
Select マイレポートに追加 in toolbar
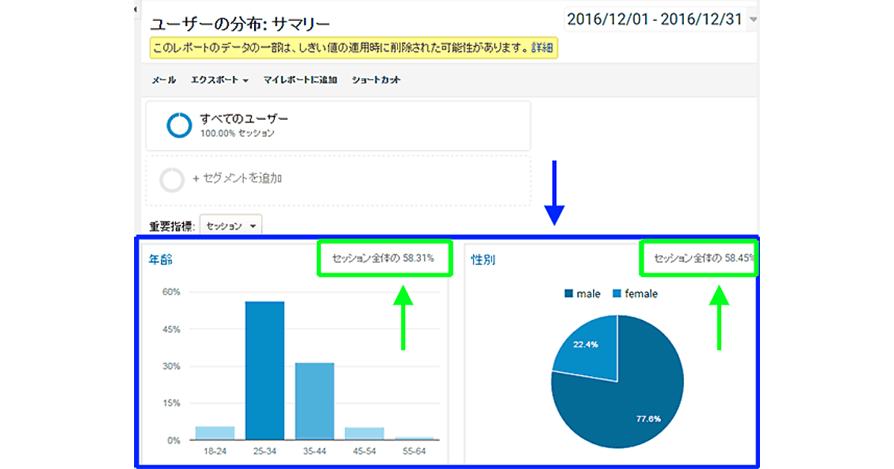(300, 80)
